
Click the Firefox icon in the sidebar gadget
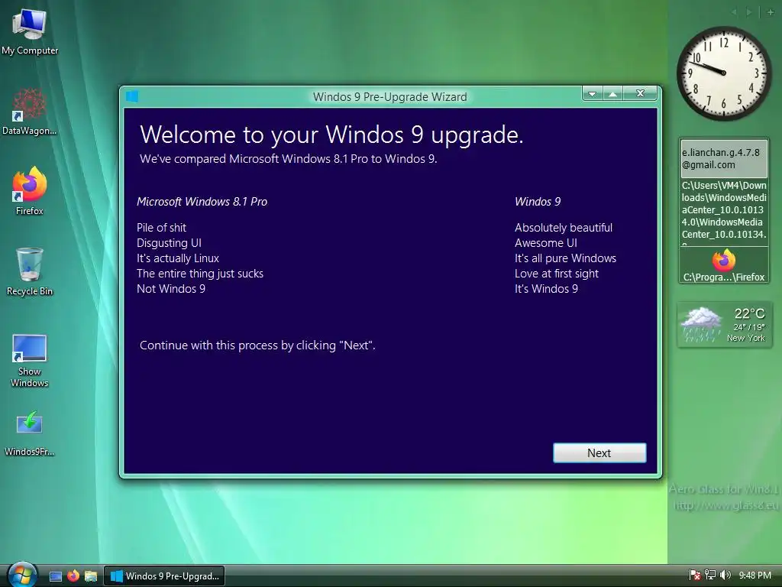click(x=724, y=261)
